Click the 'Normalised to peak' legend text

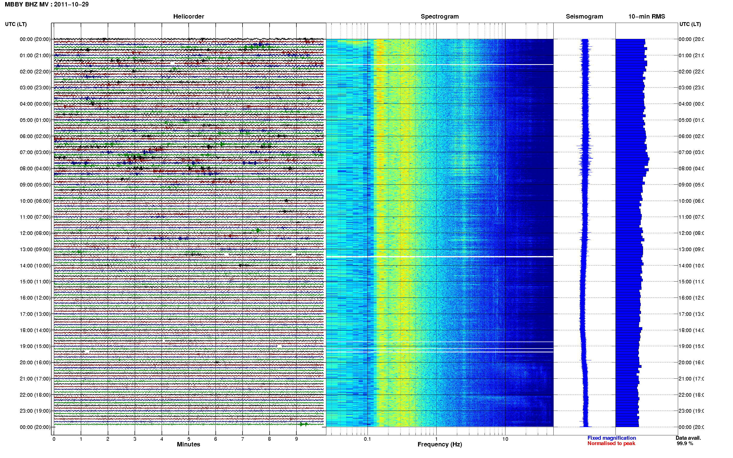(611, 444)
